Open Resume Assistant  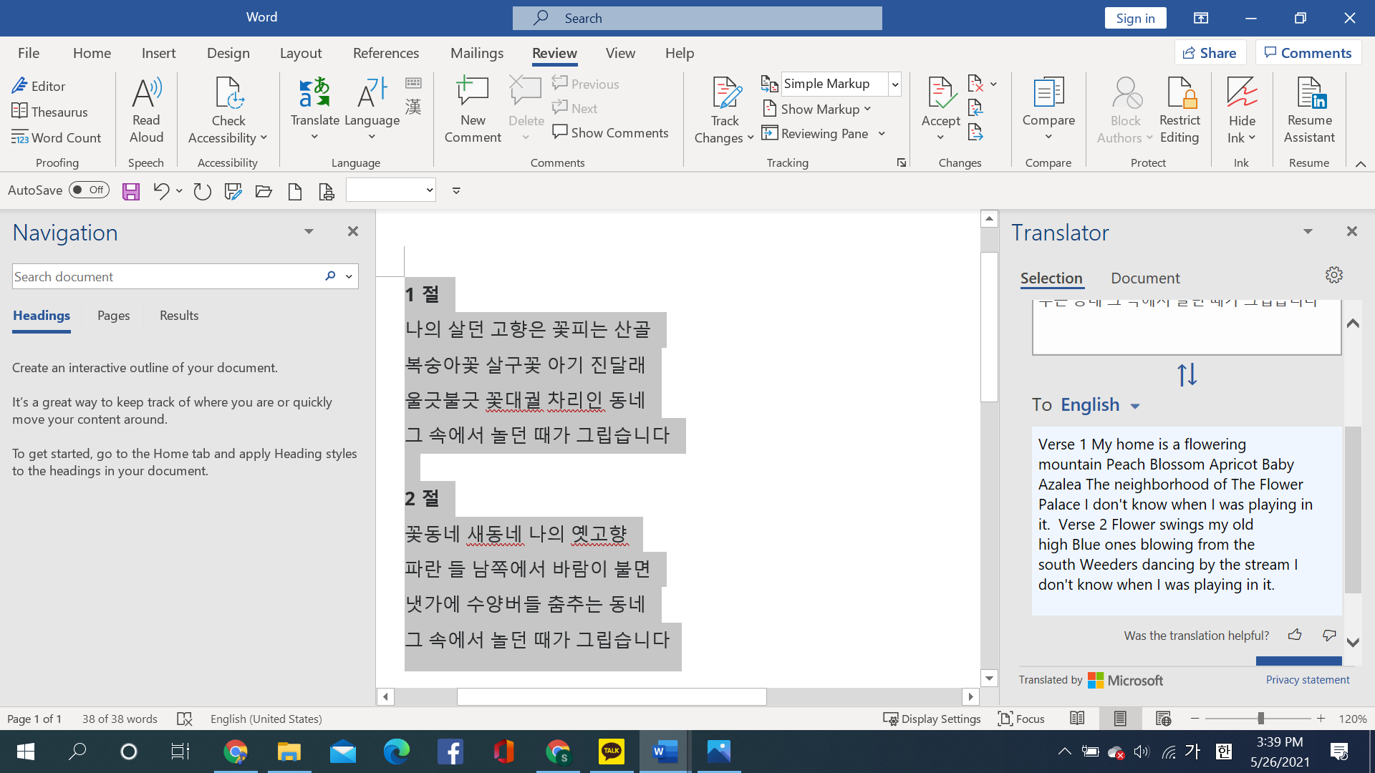tap(1309, 111)
